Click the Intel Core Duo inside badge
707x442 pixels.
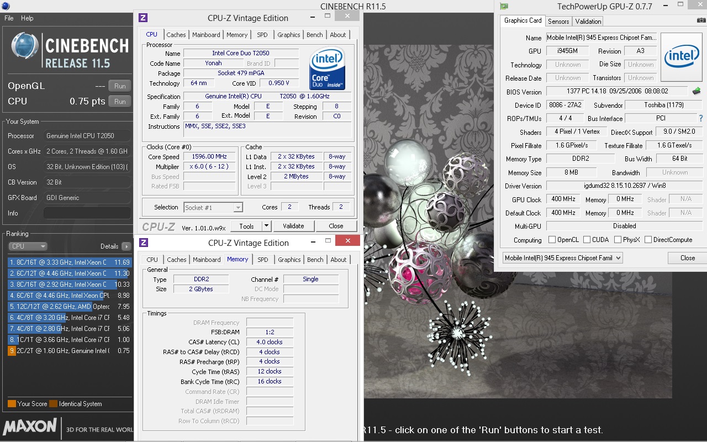(328, 68)
